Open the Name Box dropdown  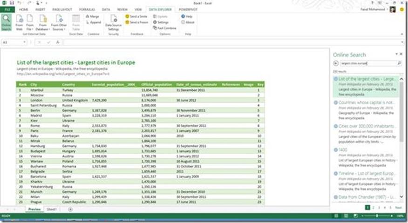tap(24, 42)
